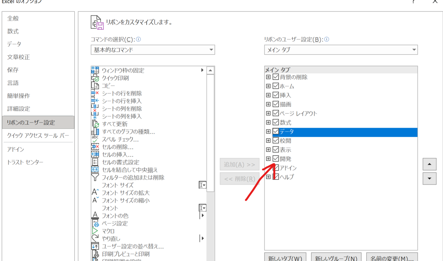Go to クイック アクセス ツール バー settings
This screenshot has width=443, height=261.
click(38, 135)
